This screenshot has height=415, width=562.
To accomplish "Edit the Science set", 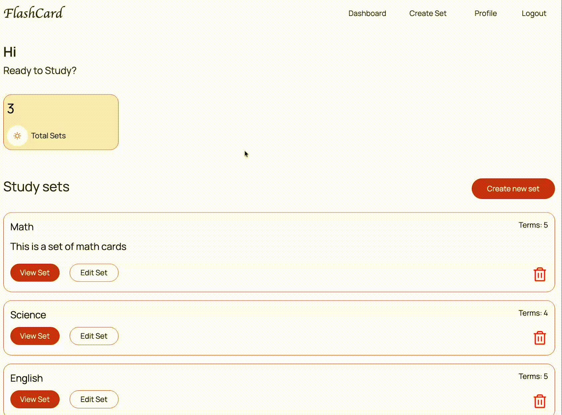I will (x=94, y=336).
